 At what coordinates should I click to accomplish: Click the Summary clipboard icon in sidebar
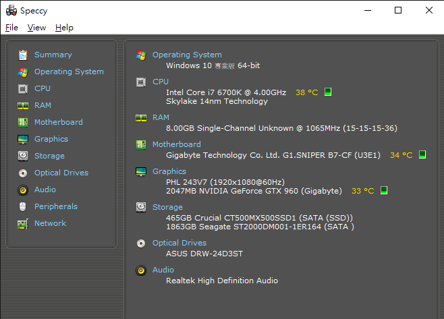[23, 55]
